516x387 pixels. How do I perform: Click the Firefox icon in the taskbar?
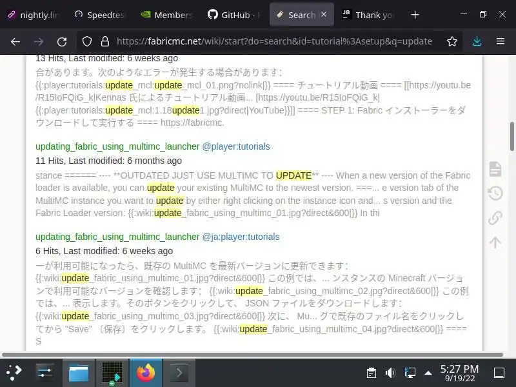[x=146, y=373]
